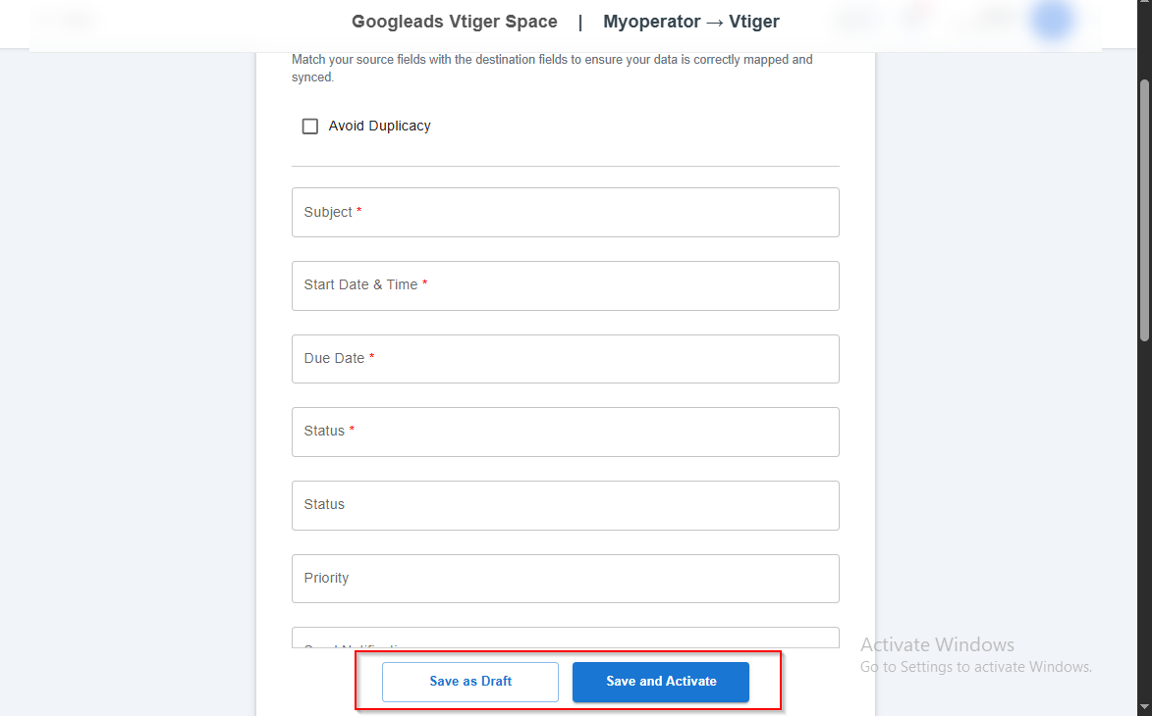Viewport: 1152px width, 716px height.
Task: Click the scrollbar down arrow
Action: [1144, 706]
